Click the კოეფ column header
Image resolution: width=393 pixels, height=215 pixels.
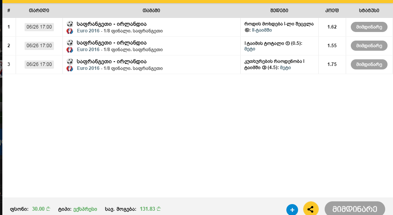[x=332, y=11]
